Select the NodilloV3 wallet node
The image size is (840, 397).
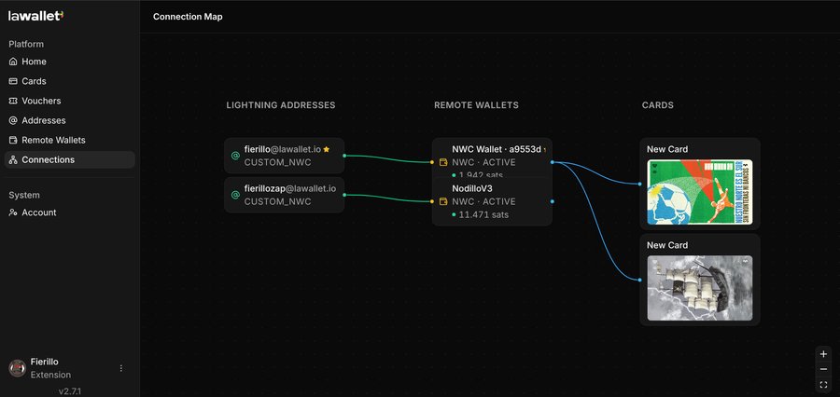click(492, 201)
